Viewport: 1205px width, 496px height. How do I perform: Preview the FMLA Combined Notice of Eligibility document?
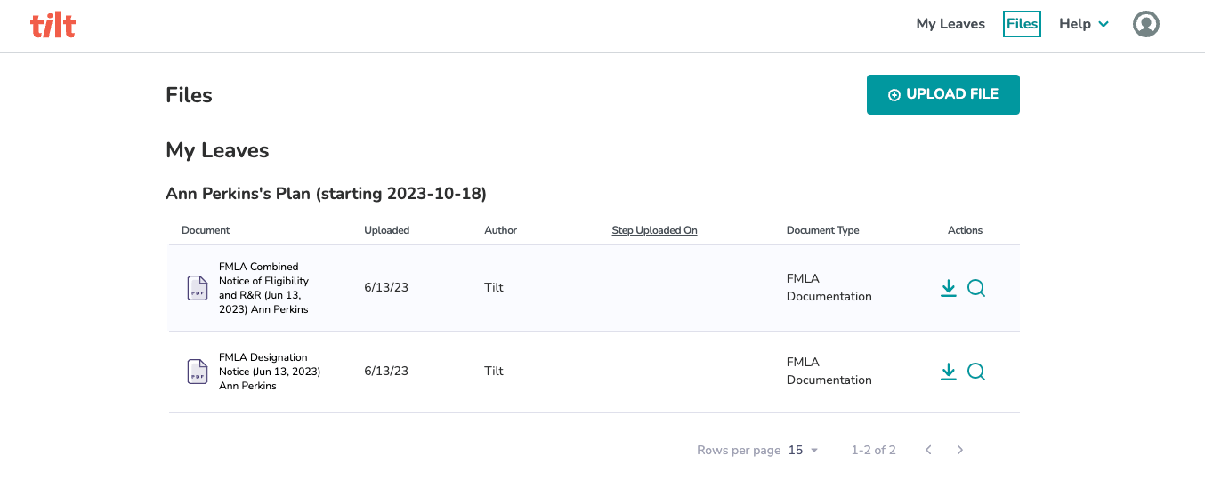pyautogui.click(x=976, y=288)
